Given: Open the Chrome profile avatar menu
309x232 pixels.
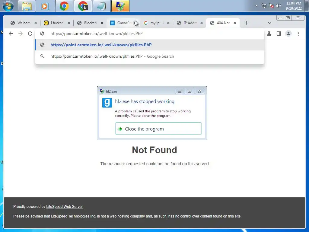Looking at the screenshot, I should point(288,34).
